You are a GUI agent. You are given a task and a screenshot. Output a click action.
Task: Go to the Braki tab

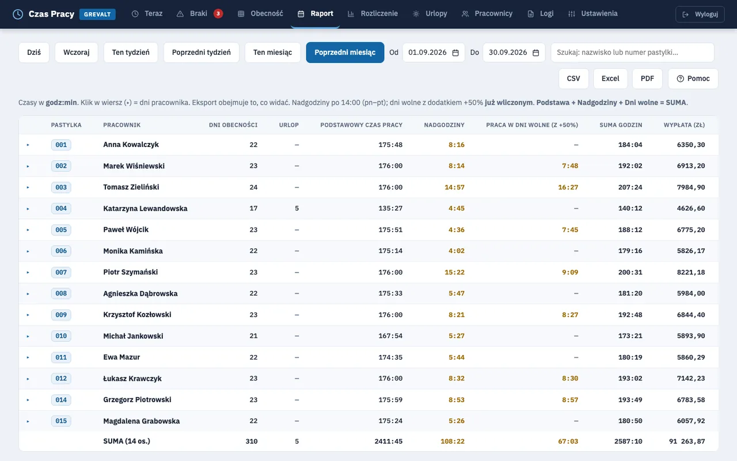199,14
